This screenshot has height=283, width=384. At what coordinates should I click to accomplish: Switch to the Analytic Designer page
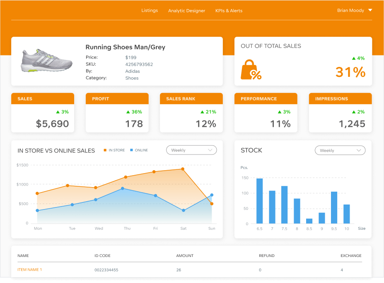(x=186, y=11)
